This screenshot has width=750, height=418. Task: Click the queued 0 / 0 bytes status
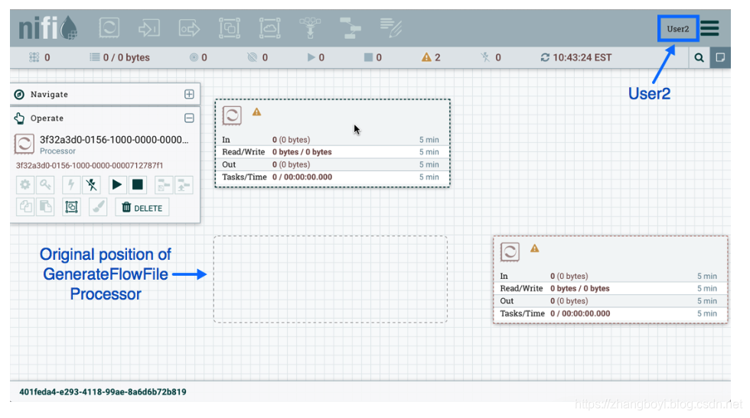coord(119,57)
